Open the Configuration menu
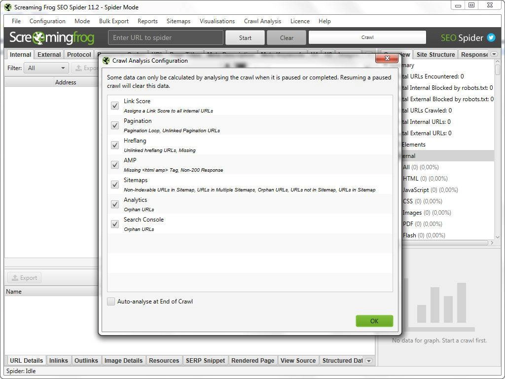This screenshot has width=505, height=379. [47, 21]
